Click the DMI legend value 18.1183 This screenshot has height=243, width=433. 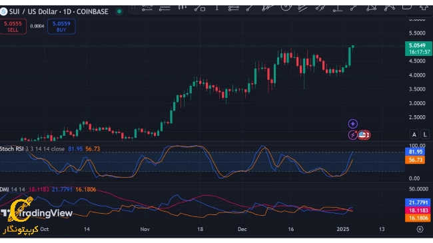click(39, 190)
